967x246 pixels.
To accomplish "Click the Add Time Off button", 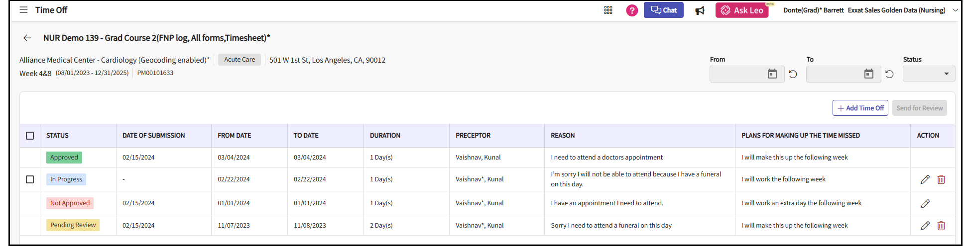I will (x=860, y=108).
